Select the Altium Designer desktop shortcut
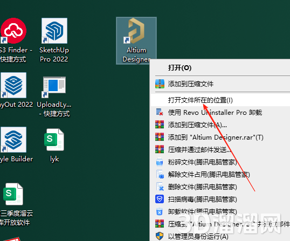 pyautogui.click(x=136, y=40)
